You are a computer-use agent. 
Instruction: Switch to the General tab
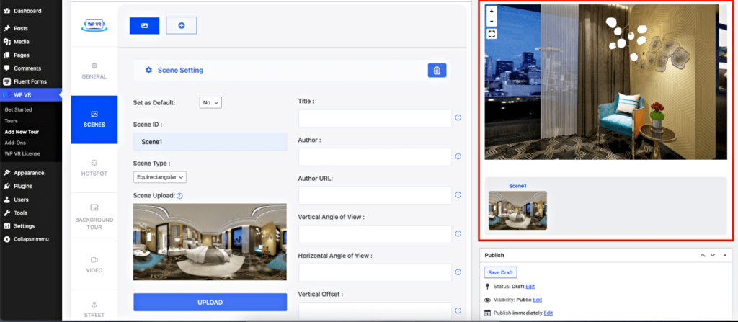pyautogui.click(x=94, y=71)
